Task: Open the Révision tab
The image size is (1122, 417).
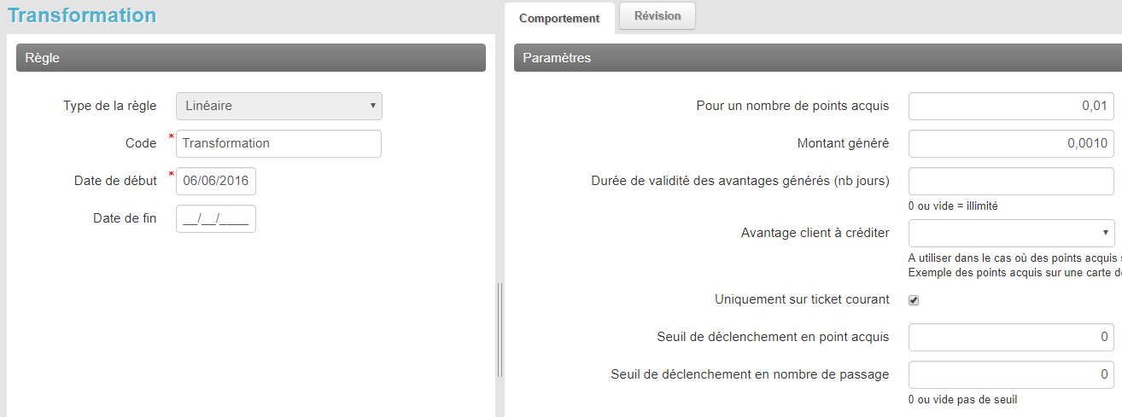Action: (657, 16)
